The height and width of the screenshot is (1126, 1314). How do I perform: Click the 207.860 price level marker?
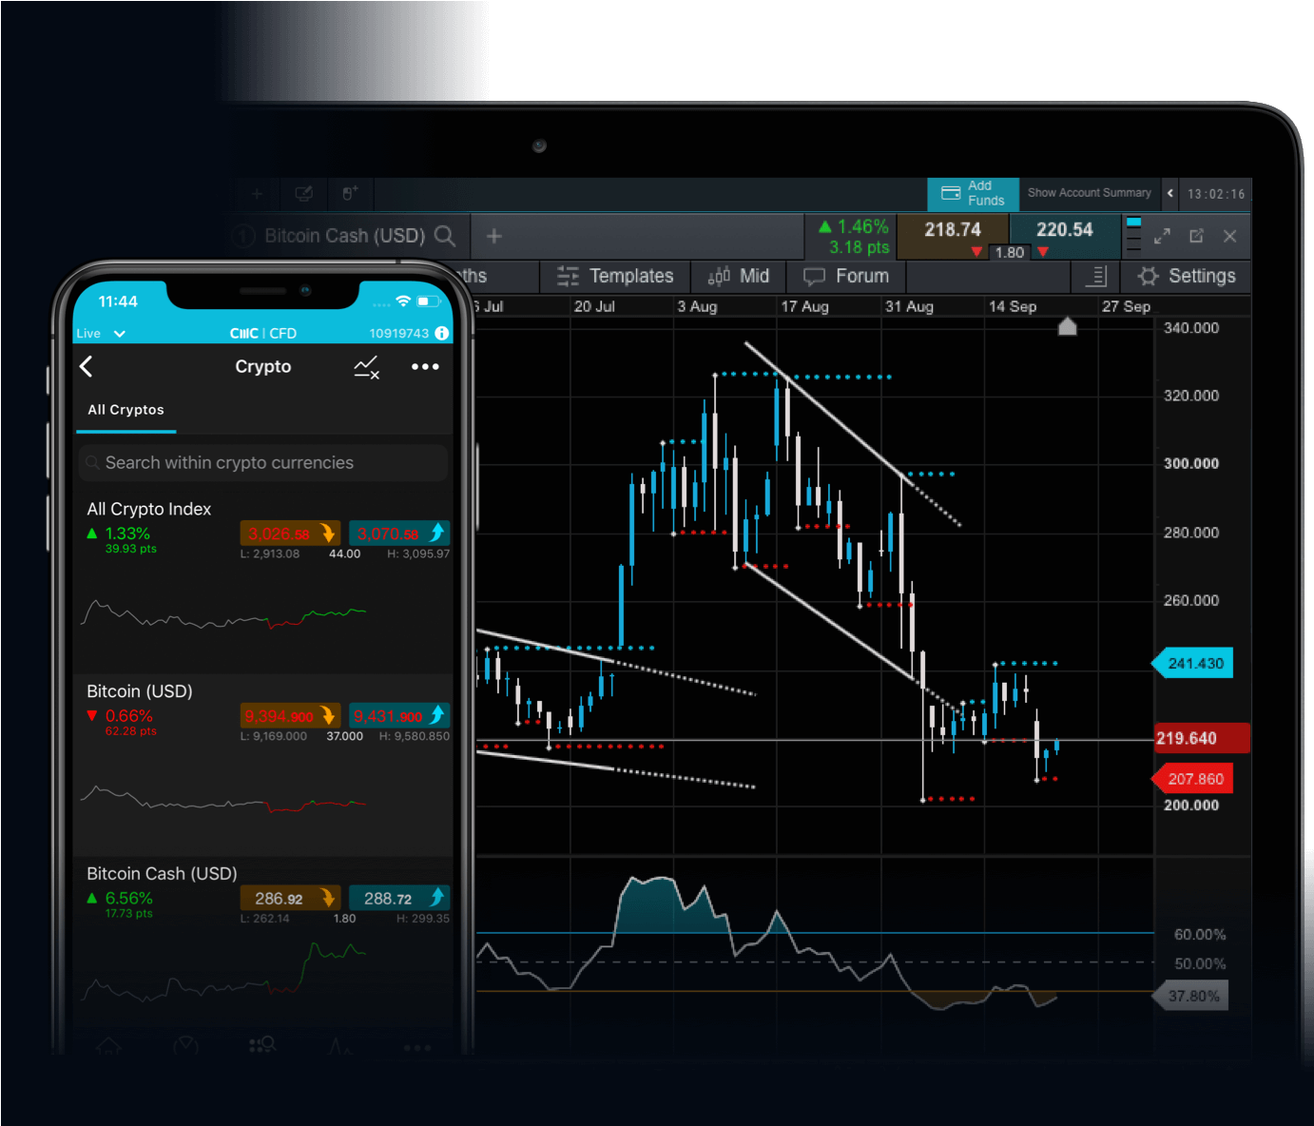coord(1193,779)
